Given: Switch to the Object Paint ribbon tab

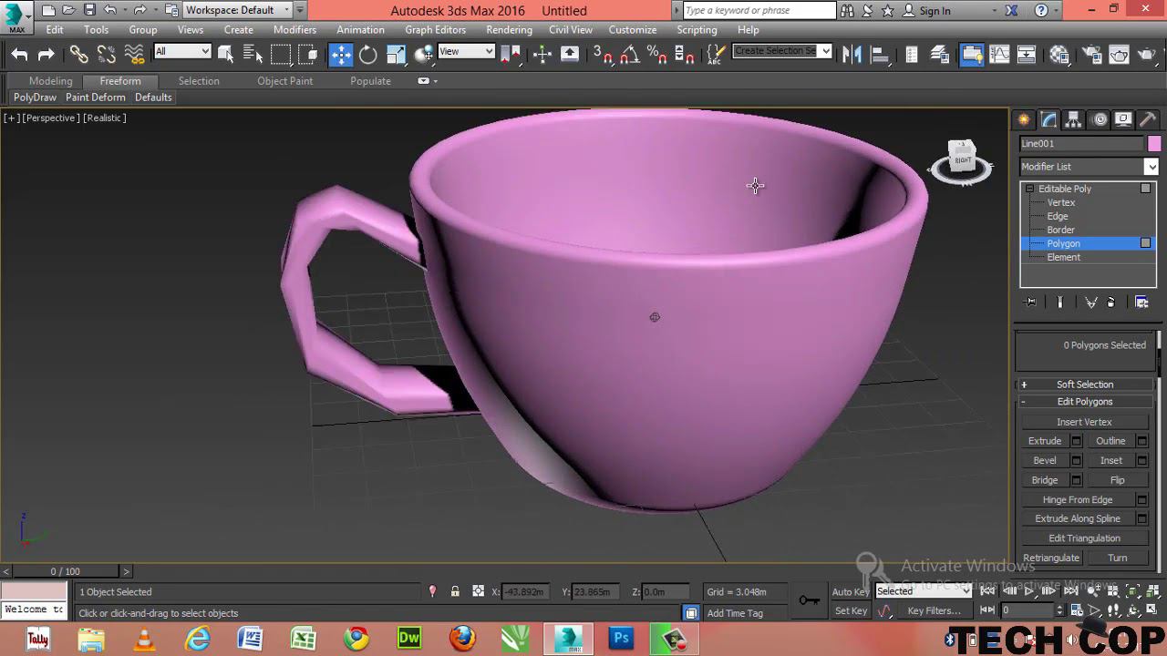Looking at the screenshot, I should click(284, 81).
